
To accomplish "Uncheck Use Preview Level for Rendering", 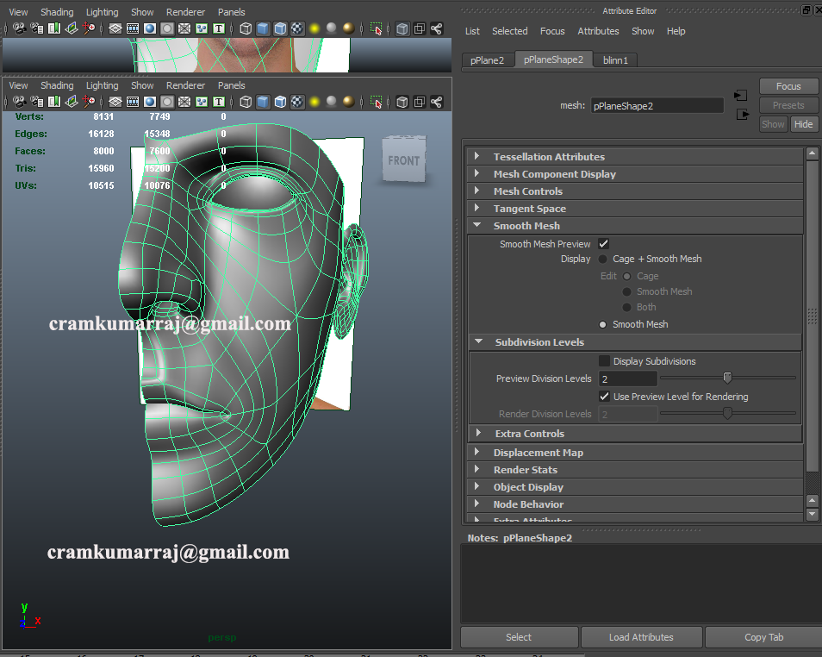I will pyautogui.click(x=604, y=396).
